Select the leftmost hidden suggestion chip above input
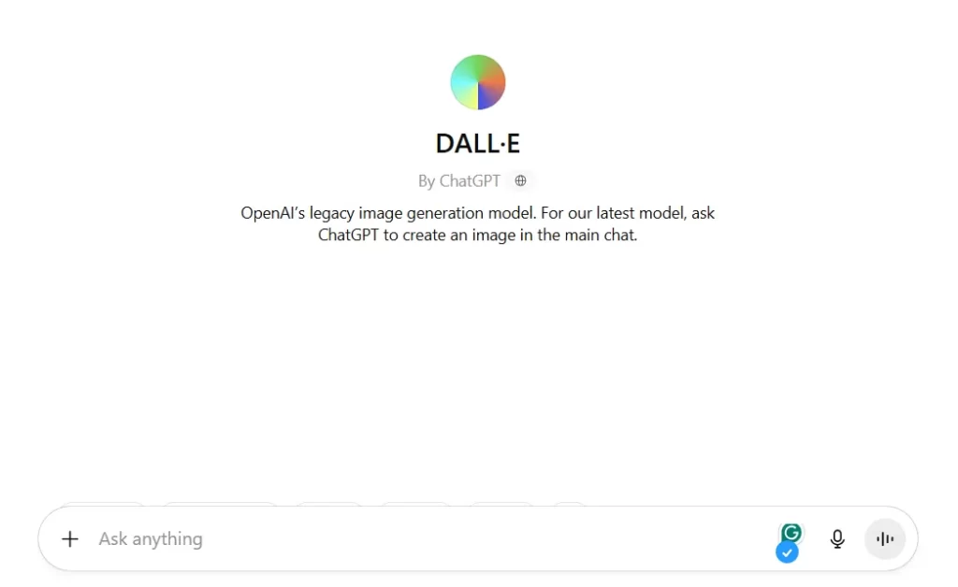 pyautogui.click(x=103, y=504)
